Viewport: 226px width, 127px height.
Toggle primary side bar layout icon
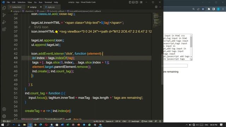click(x=130, y=2)
